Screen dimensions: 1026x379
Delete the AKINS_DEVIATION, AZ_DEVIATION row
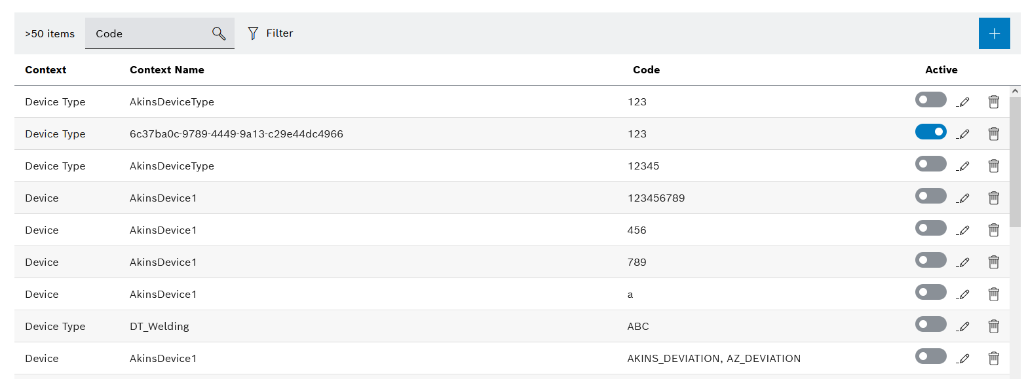point(994,358)
